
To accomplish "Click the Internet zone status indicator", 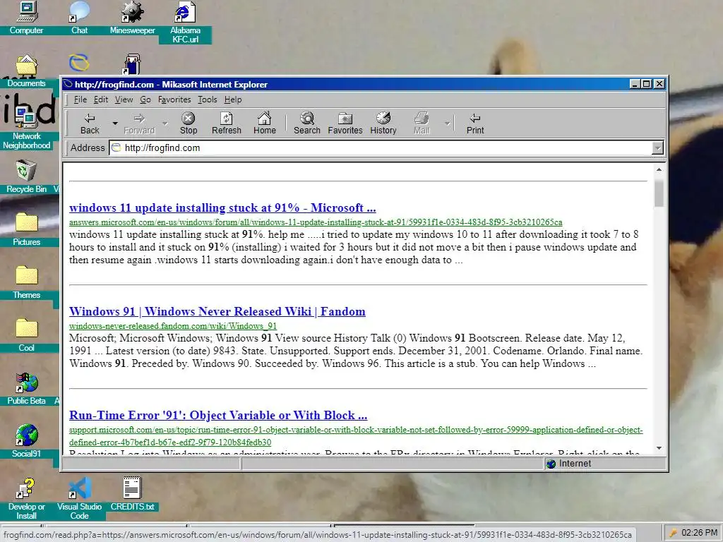I will [x=568, y=464].
